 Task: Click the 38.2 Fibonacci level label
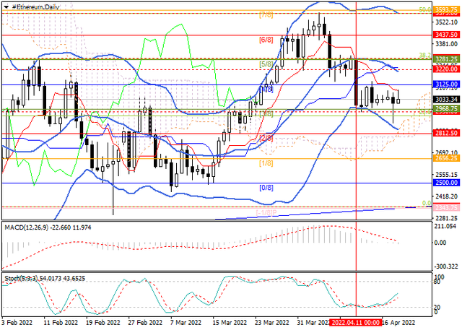point(425,56)
